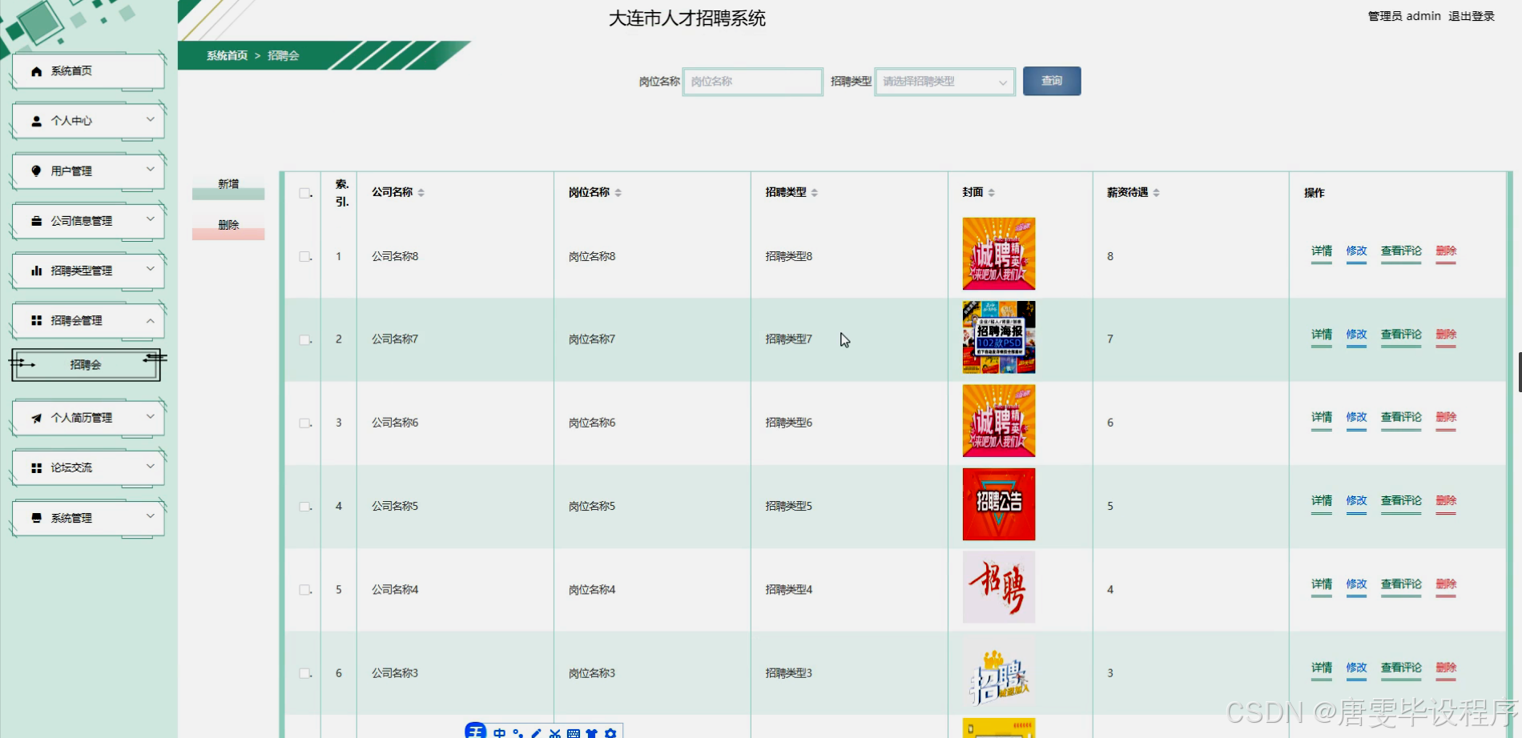Click the grid icon beside 招聘会管理
Screen dimensions: 1522x738
(x=36, y=320)
